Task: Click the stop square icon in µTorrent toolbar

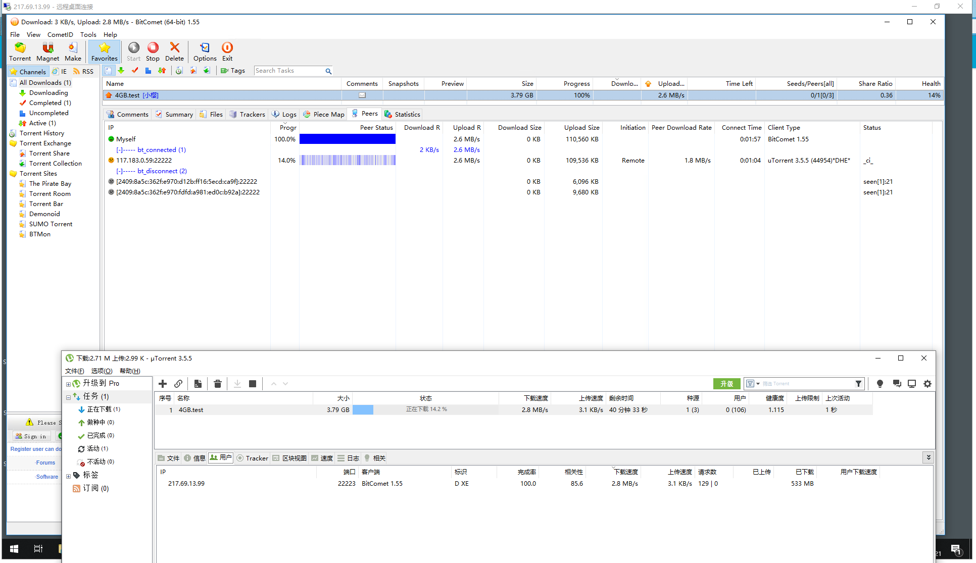Action: [x=253, y=384]
